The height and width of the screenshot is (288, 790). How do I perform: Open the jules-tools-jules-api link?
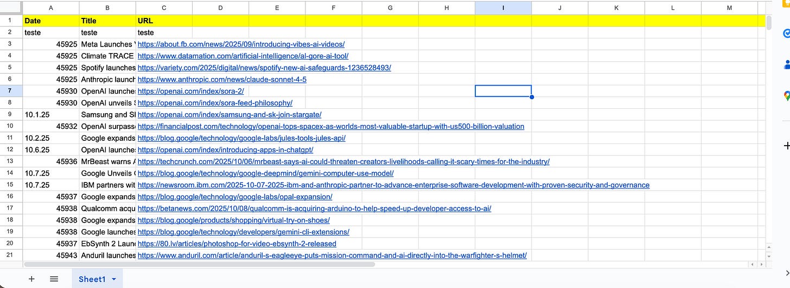(x=241, y=138)
